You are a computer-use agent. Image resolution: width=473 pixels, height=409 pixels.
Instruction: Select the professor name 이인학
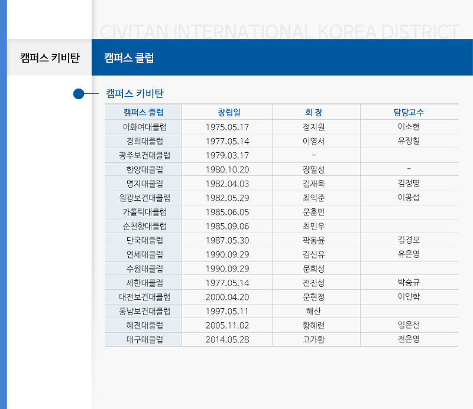pyautogui.click(x=409, y=296)
